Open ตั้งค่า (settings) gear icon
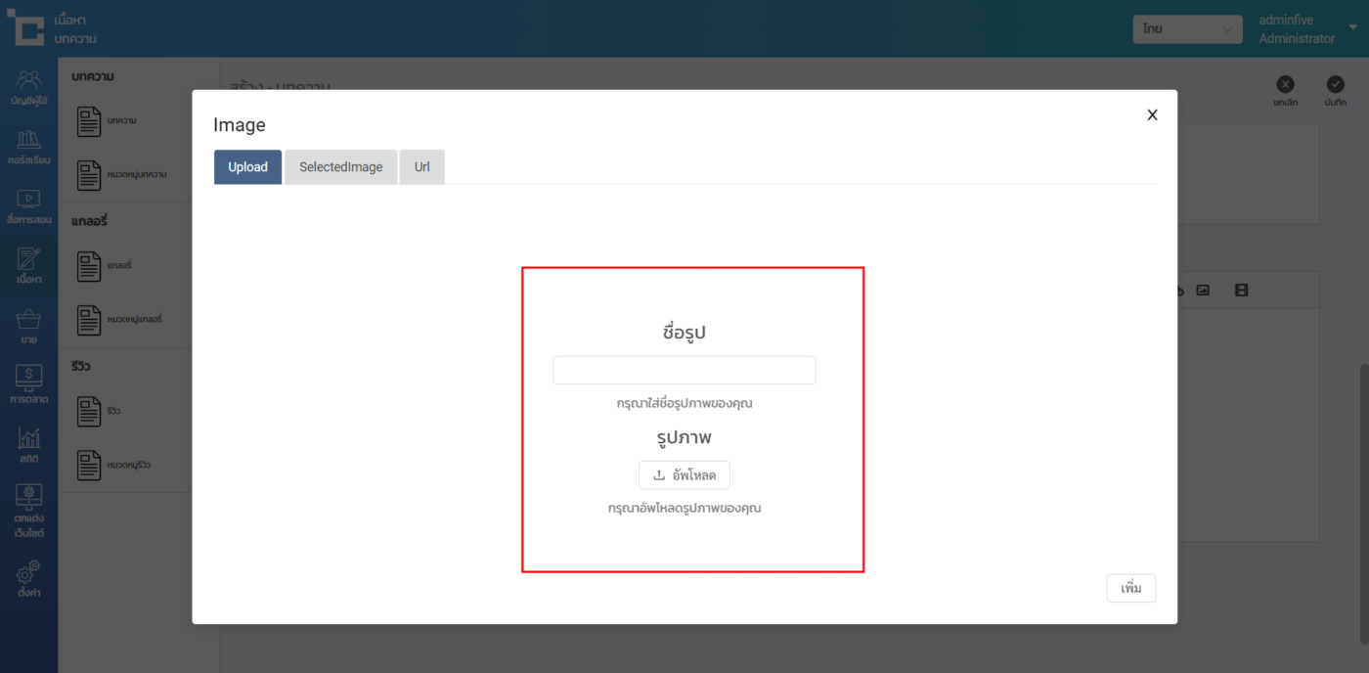The image size is (1369, 673). point(28,579)
